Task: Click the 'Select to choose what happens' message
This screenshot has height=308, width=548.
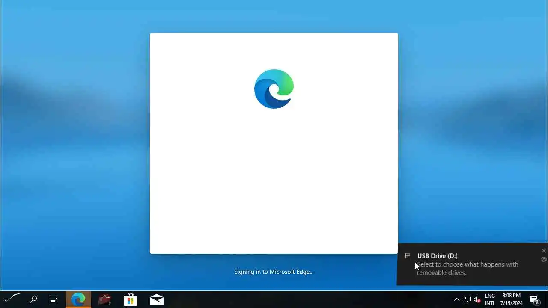Action: [468, 269]
